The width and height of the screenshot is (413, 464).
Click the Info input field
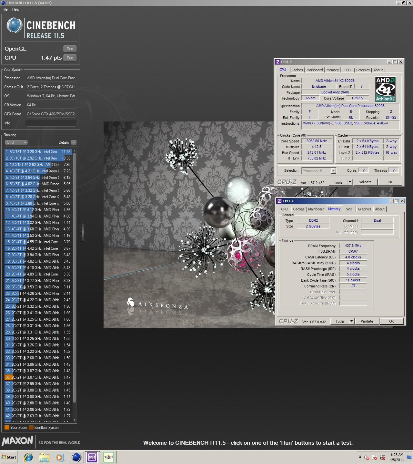tap(51, 123)
